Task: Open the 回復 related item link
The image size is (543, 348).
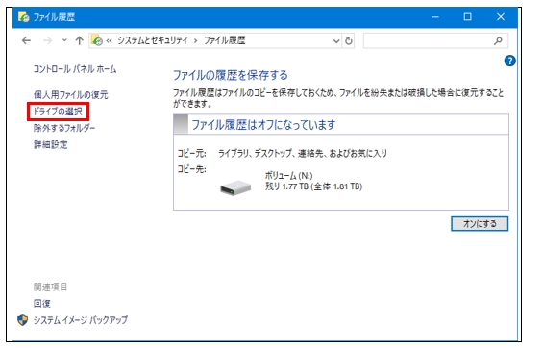Action: [x=42, y=304]
